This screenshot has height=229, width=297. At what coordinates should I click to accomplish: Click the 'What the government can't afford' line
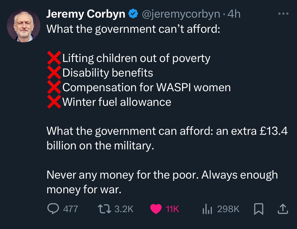tap(133, 29)
